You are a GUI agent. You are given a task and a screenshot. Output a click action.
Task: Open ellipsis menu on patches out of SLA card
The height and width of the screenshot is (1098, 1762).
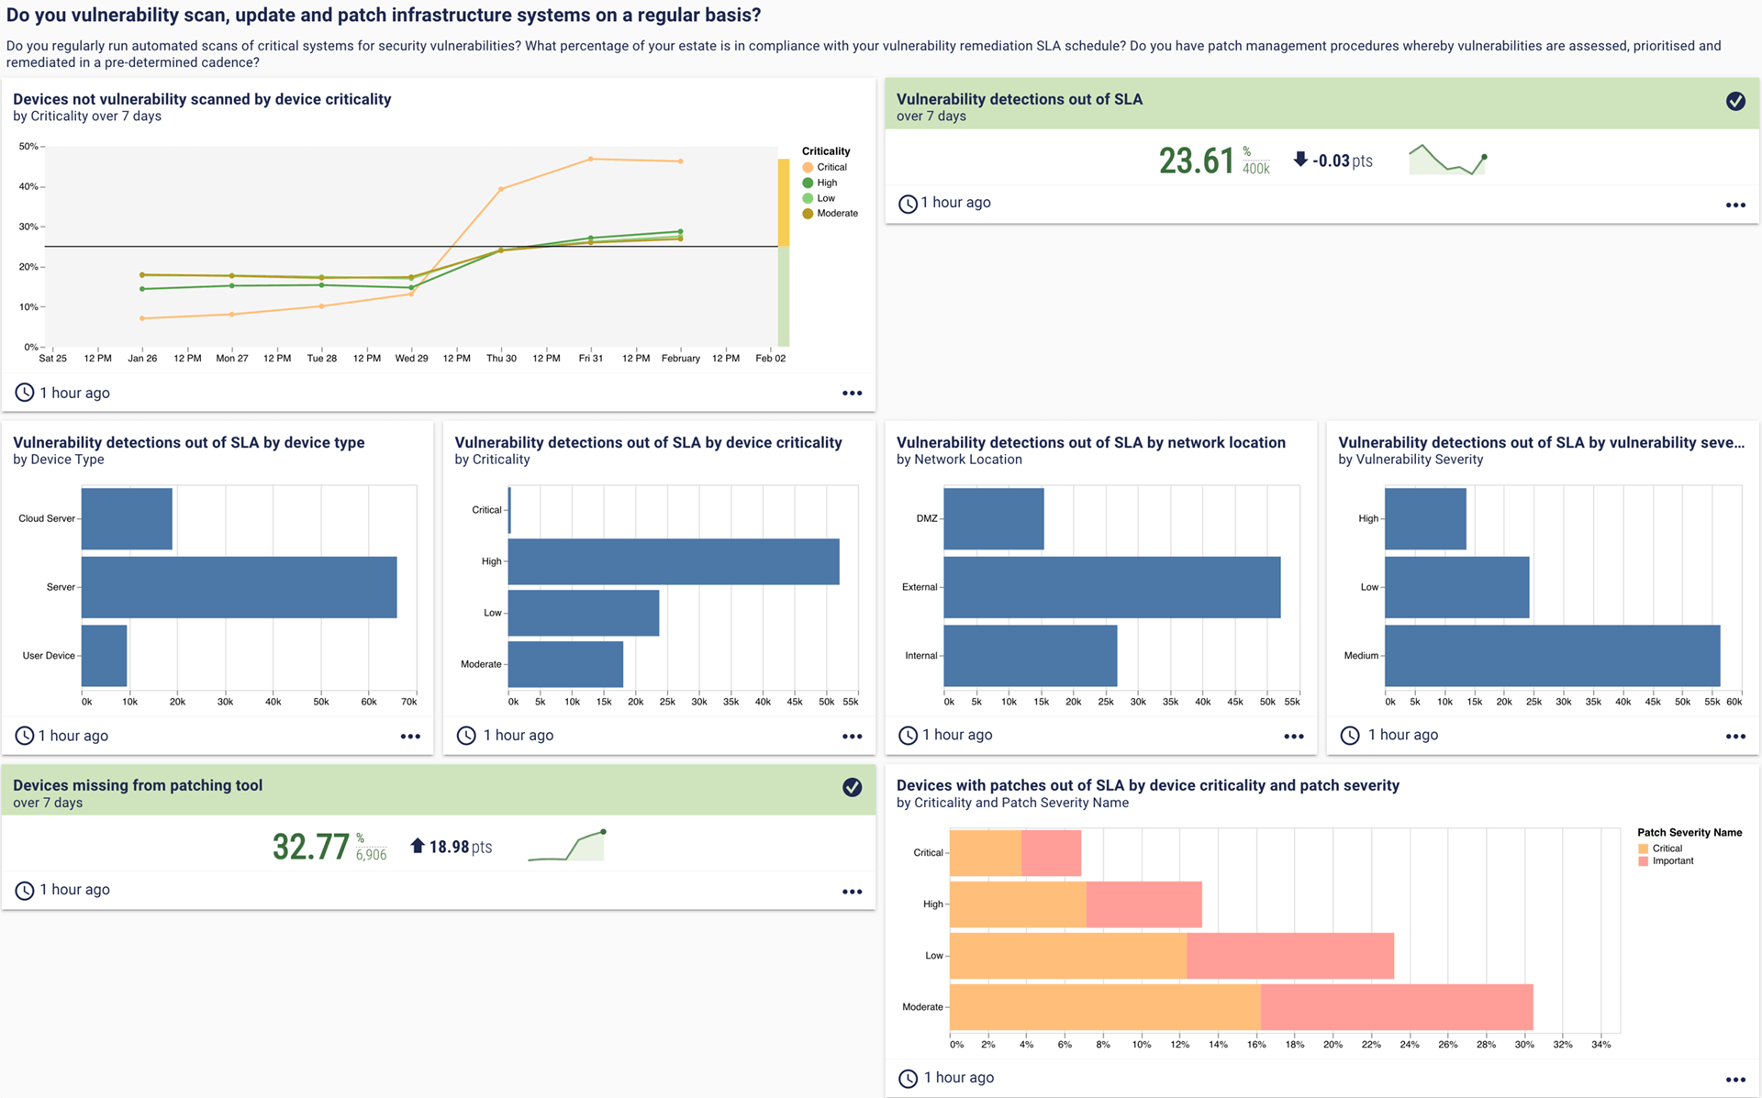[1734, 1080]
